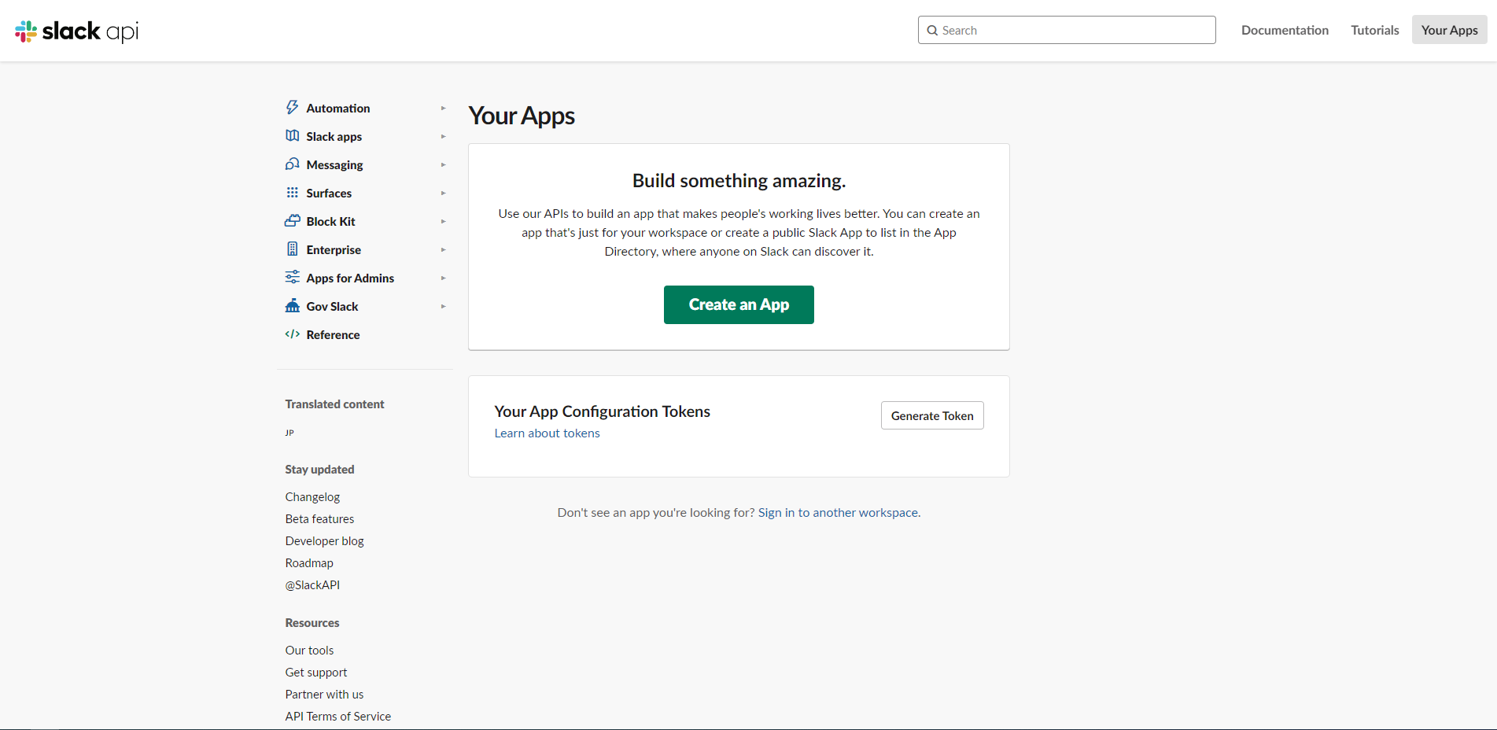Open the Surfaces sidebar label

click(x=329, y=193)
